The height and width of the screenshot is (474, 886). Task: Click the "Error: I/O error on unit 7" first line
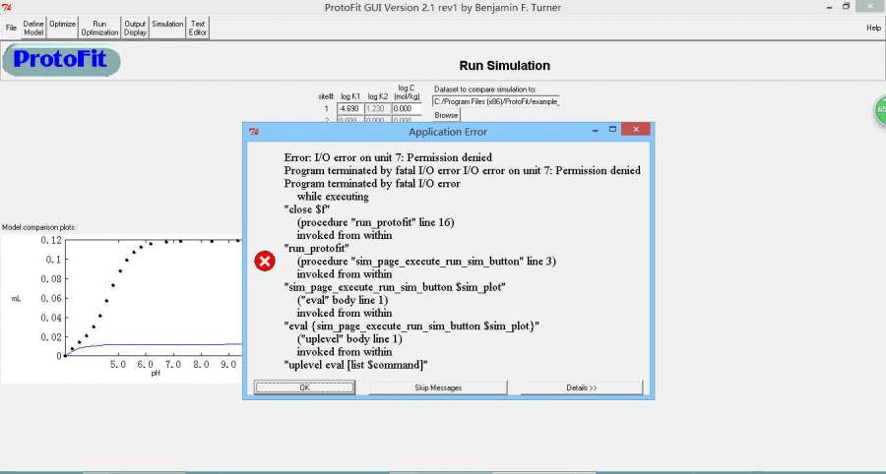(x=388, y=157)
